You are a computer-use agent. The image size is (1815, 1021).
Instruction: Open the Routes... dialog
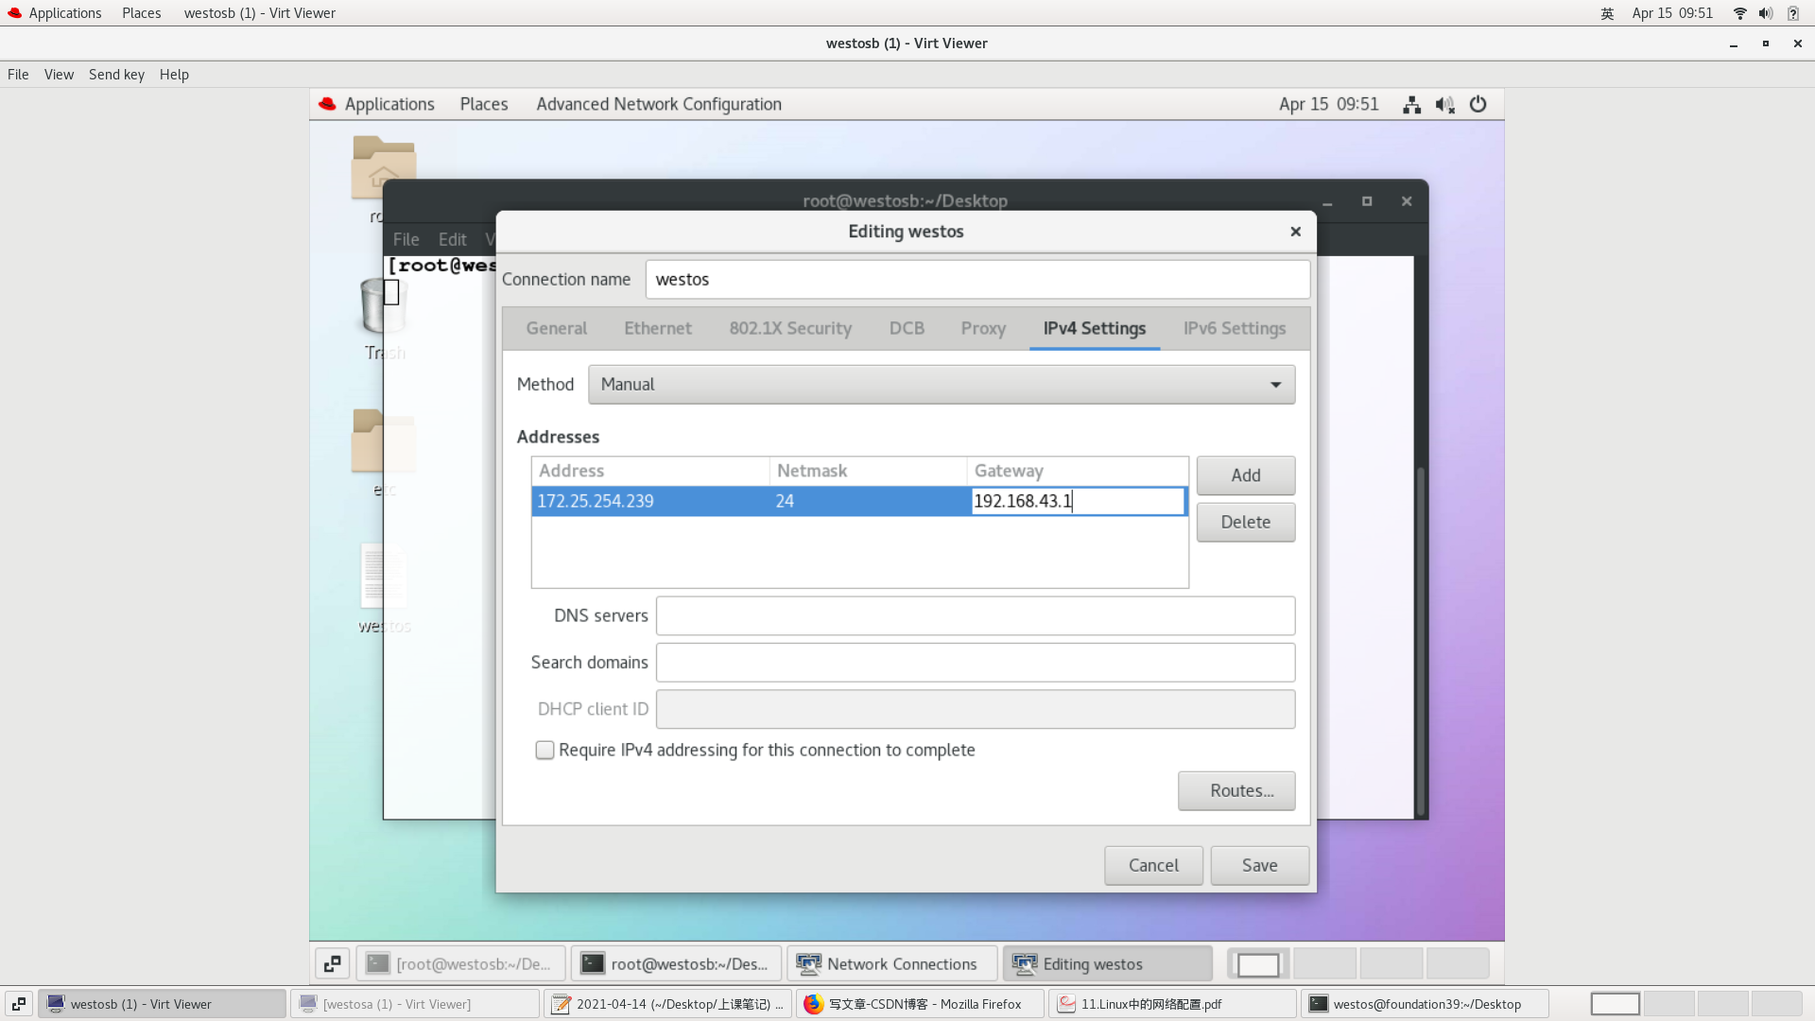[x=1236, y=790]
